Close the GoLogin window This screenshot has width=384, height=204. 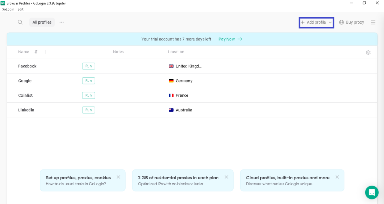pyautogui.click(x=377, y=3)
